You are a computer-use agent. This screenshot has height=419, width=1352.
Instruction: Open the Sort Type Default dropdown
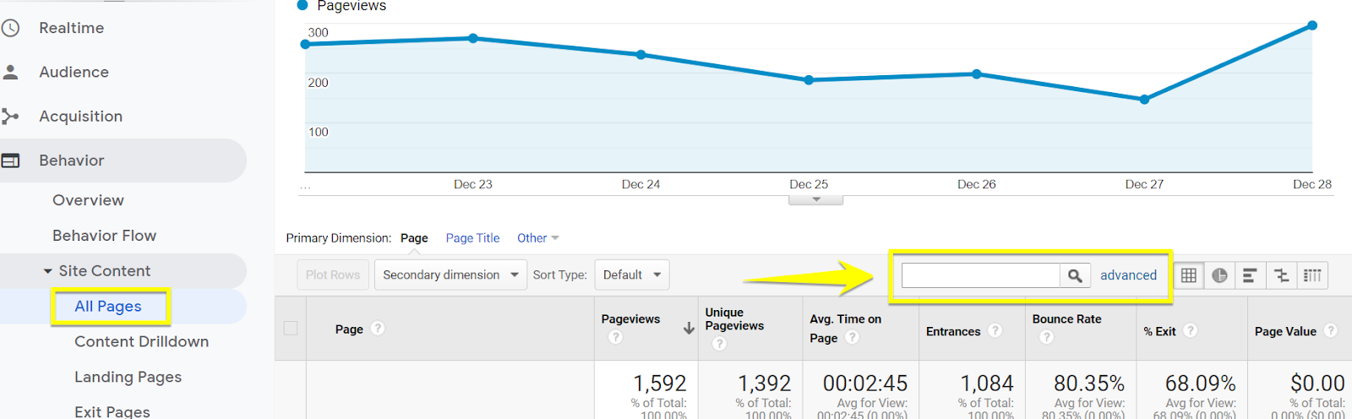point(631,275)
